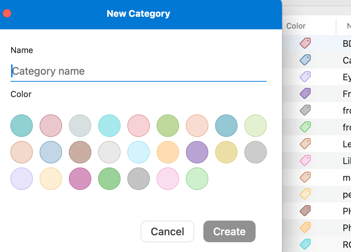
Task: Choose the beige swatch with brown-orange outline
Action: tap(22, 152)
